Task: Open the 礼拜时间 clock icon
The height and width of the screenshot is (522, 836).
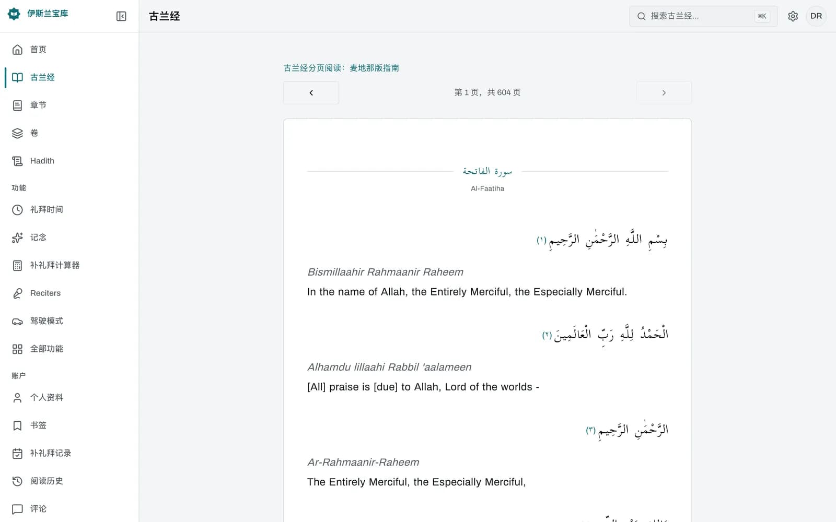Action: pyautogui.click(x=17, y=210)
